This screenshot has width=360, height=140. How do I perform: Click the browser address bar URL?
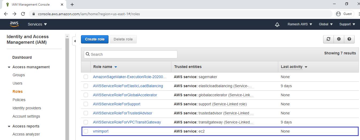[x=89, y=14]
